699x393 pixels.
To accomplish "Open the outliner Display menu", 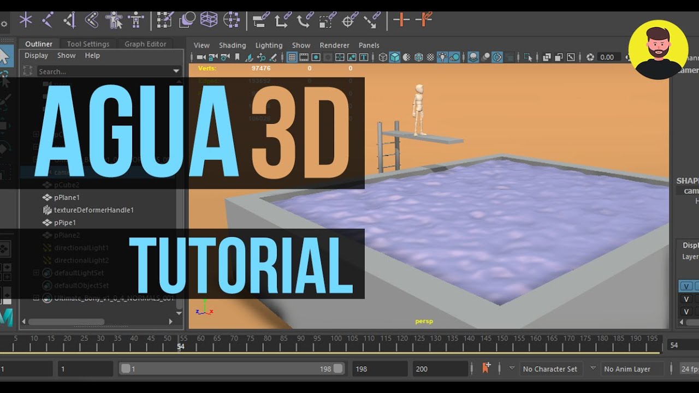I will (x=36, y=56).
